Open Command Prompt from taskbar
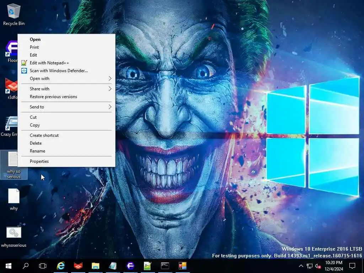Image resolution: width=364 pixels, height=273 pixels. coord(165,266)
